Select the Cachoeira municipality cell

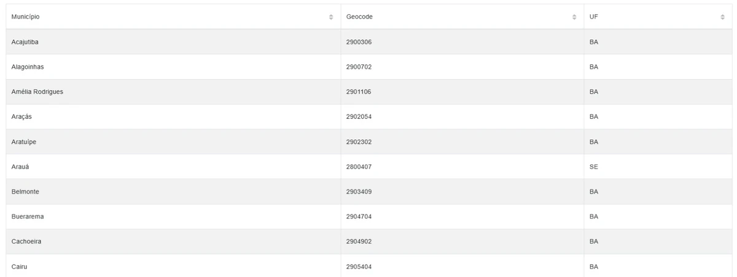coord(173,241)
